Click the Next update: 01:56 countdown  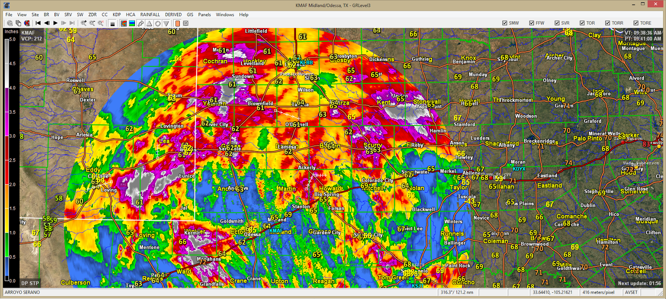[640, 283]
